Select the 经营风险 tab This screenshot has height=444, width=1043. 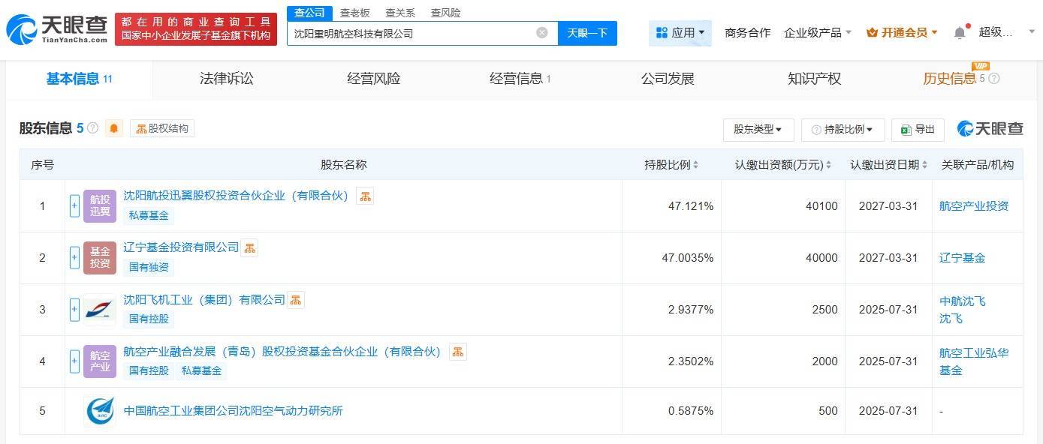coord(374,79)
